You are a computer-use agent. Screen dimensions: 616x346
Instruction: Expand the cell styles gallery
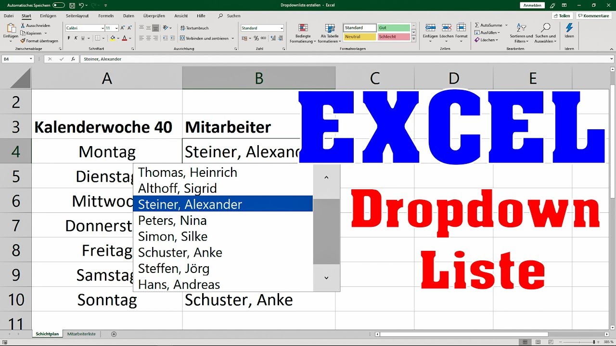412,39
